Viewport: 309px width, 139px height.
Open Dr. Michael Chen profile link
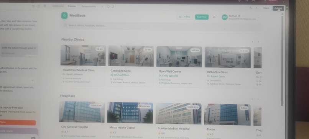(x=120, y=75)
